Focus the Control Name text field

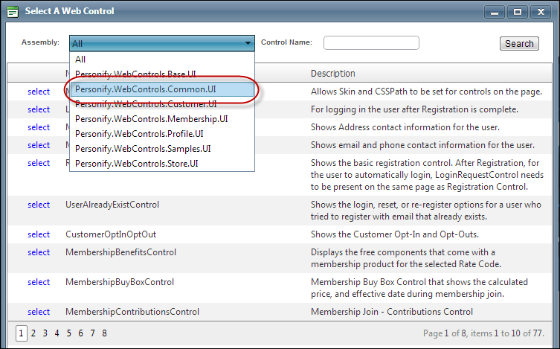click(371, 43)
